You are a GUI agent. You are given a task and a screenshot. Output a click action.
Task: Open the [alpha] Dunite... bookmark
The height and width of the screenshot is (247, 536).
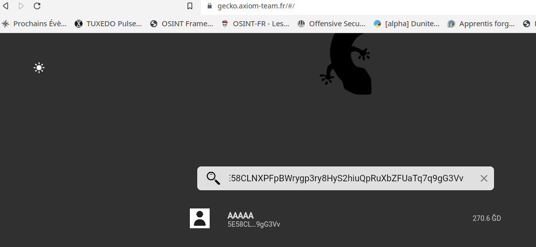(x=406, y=24)
